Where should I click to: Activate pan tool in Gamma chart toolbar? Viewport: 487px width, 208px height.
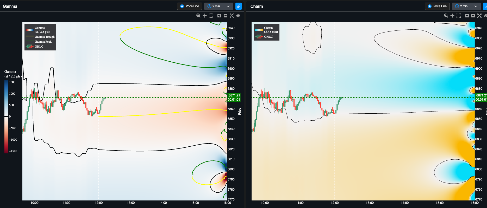point(205,16)
